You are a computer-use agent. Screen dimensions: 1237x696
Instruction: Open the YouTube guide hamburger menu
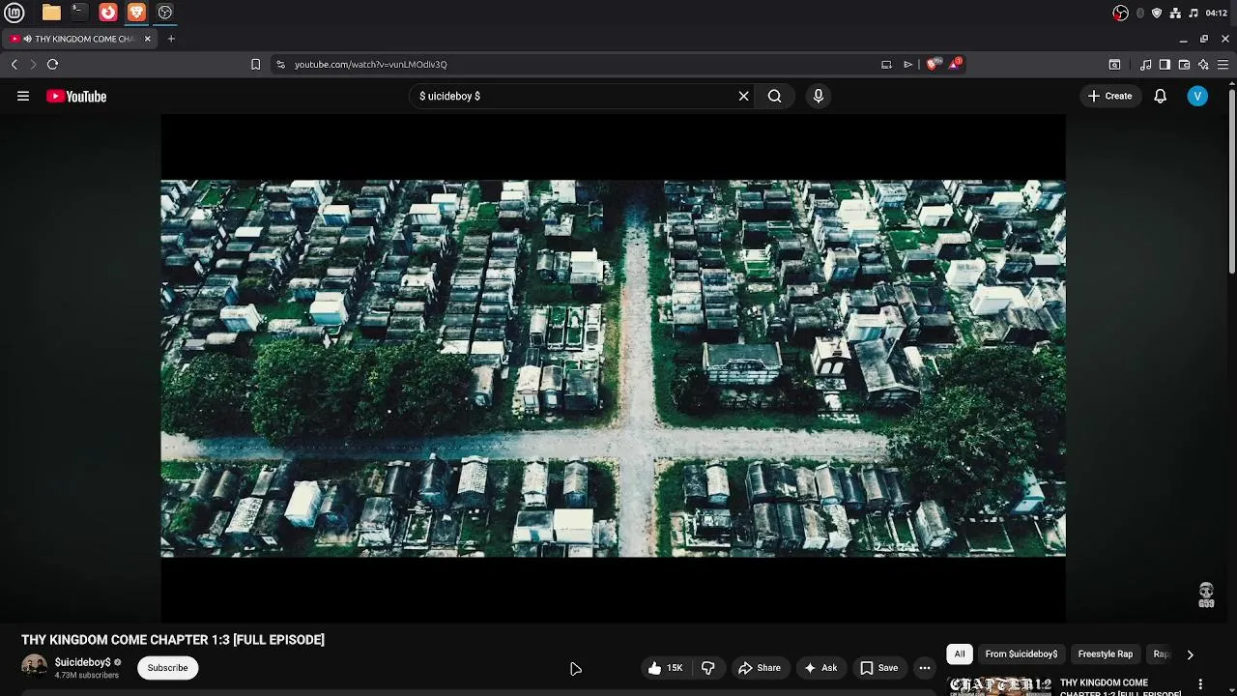click(x=23, y=96)
